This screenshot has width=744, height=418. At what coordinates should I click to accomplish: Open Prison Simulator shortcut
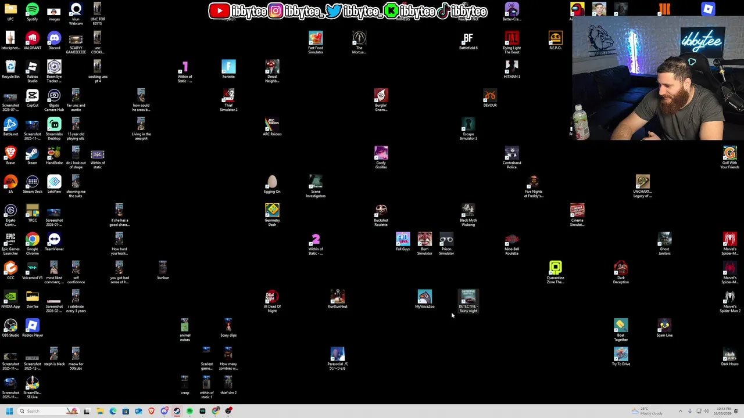coord(446,244)
